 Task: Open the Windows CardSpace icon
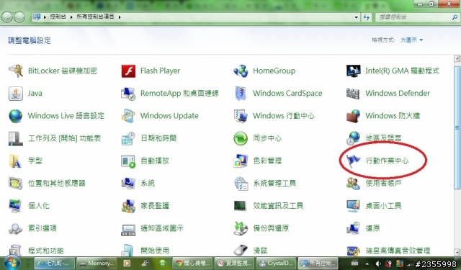[241, 94]
